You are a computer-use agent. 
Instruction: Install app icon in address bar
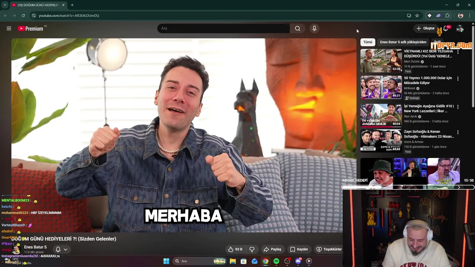tap(409, 16)
